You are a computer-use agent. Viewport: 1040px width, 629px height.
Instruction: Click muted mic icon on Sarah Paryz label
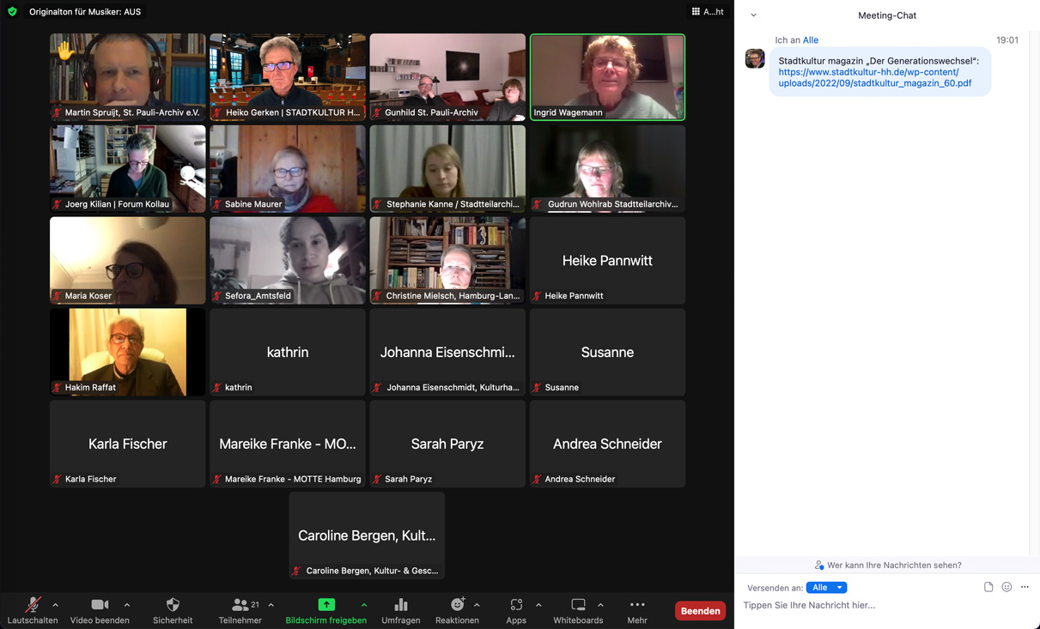click(x=377, y=480)
